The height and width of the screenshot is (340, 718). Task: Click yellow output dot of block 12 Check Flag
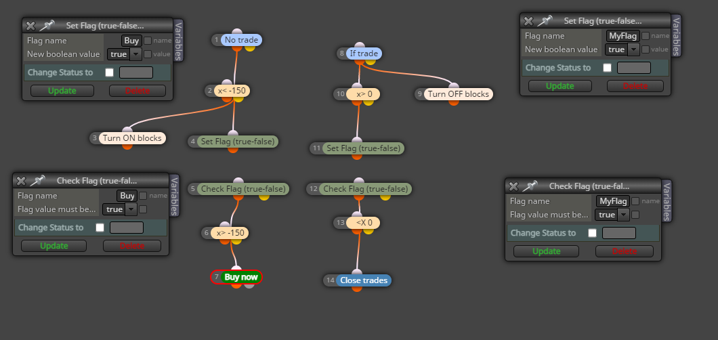pos(385,196)
